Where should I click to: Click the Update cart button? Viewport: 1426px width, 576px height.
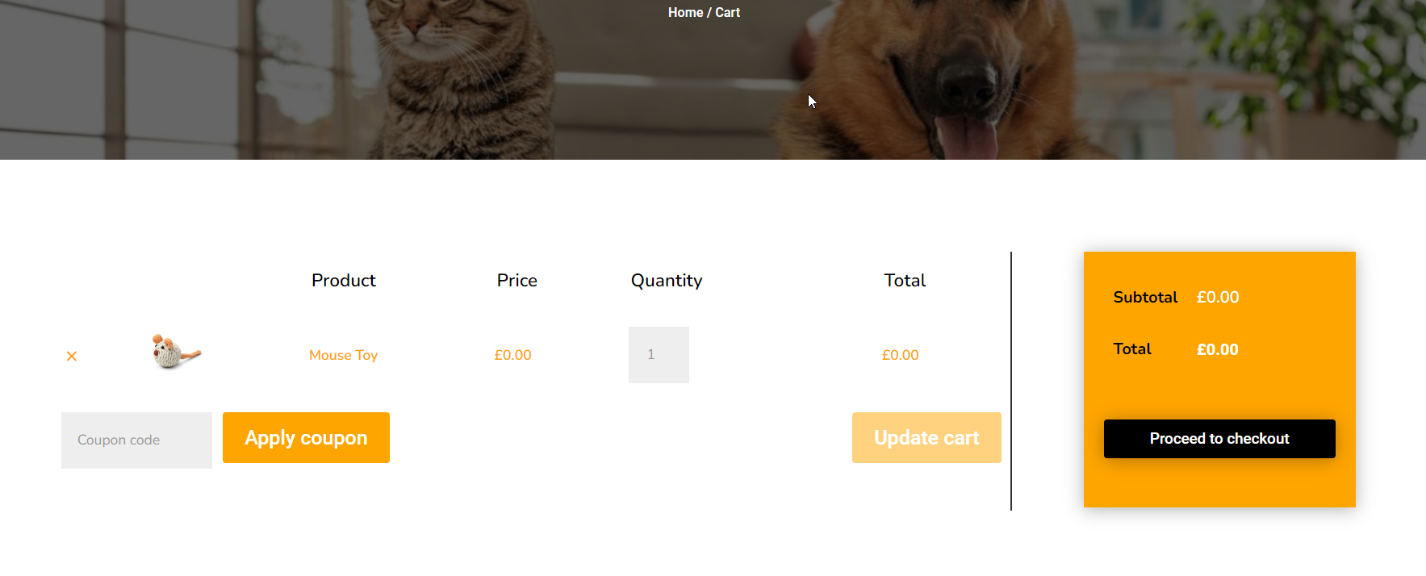pos(926,438)
